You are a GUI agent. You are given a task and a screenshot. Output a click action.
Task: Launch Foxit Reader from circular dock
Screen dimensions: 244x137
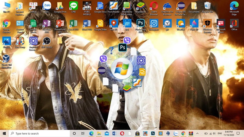[137, 82]
